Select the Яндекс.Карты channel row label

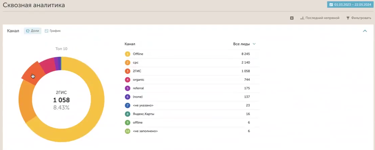click(x=143, y=114)
